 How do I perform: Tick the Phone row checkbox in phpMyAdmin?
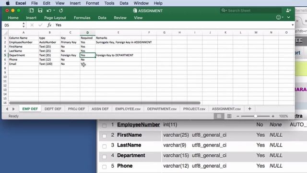105,167
